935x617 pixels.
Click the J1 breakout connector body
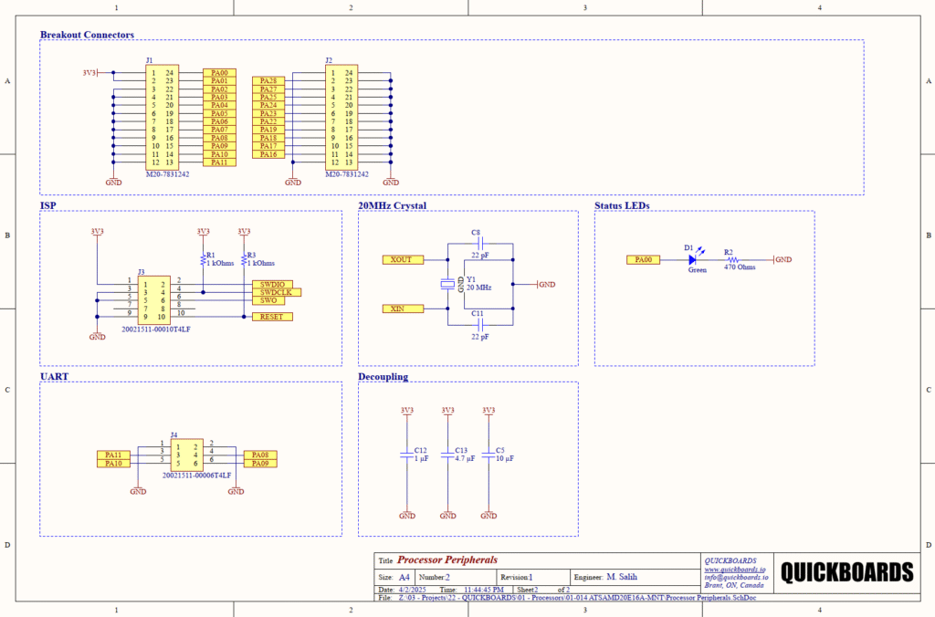click(x=163, y=117)
